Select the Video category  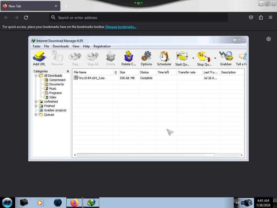click(53, 97)
